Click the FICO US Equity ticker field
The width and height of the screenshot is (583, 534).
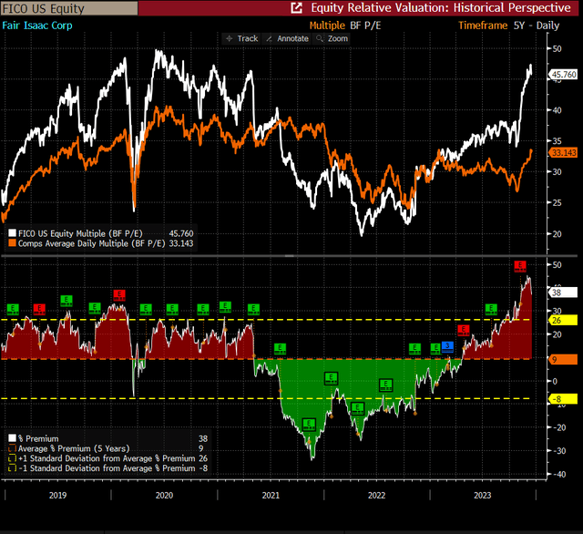click(x=69, y=8)
